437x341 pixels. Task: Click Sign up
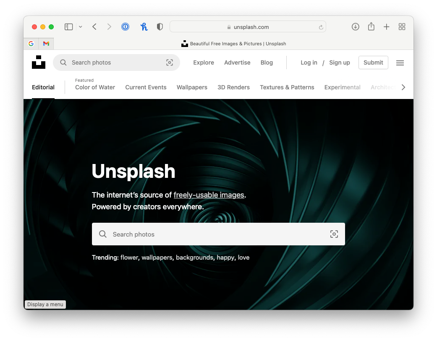click(340, 62)
